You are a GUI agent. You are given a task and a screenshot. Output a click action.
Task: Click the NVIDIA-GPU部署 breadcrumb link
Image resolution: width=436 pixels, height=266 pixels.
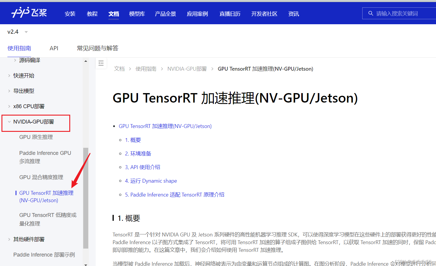pyautogui.click(x=187, y=69)
